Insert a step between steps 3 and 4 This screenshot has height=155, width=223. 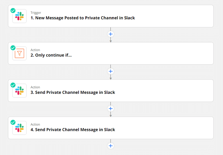[111, 109]
